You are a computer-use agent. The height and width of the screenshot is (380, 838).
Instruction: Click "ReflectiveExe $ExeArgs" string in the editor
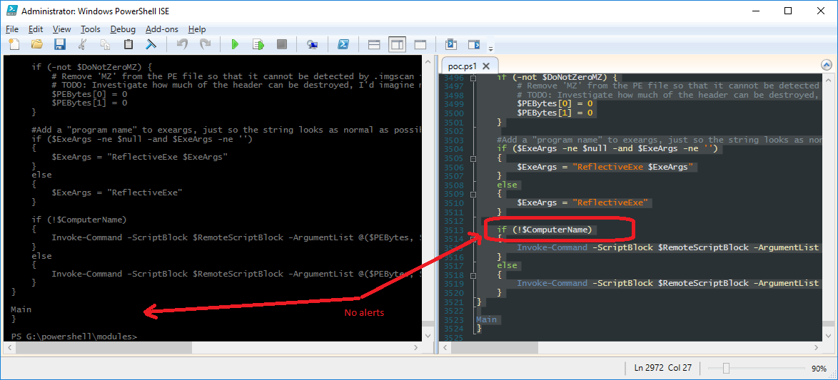pyautogui.click(x=632, y=167)
